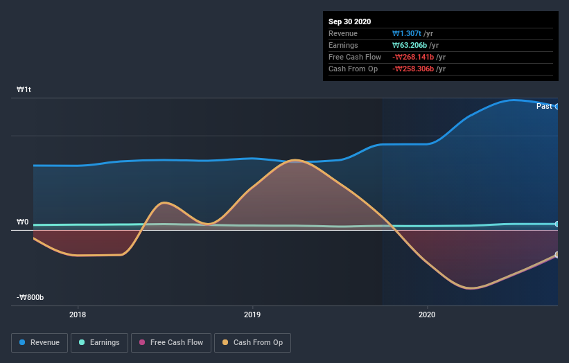Click the blue Revenue legend dot
The width and height of the screenshot is (569, 363).
(x=22, y=342)
